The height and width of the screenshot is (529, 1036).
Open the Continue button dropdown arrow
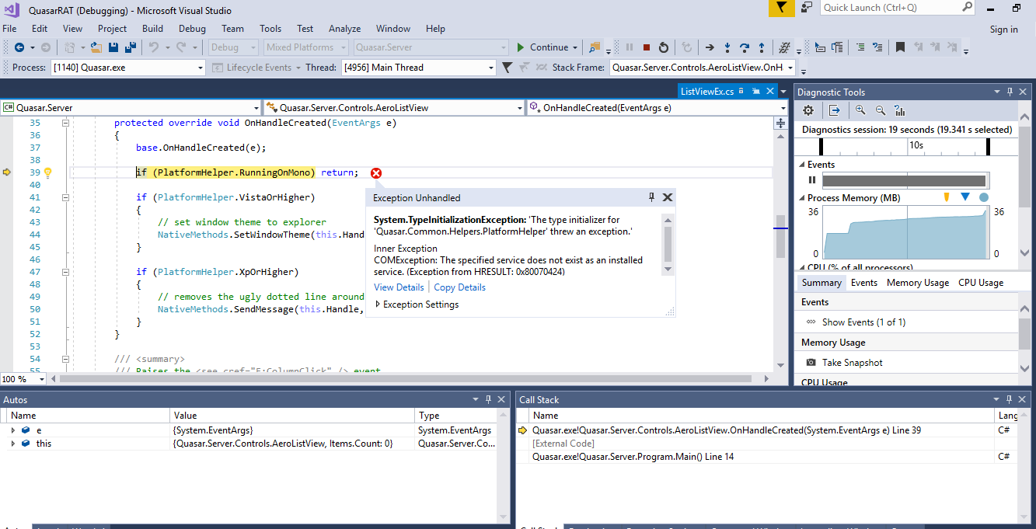[x=575, y=47]
